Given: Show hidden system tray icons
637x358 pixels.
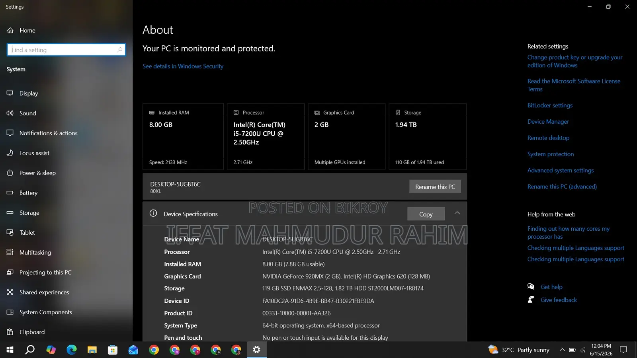Looking at the screenshot, I should click(562, 350).
